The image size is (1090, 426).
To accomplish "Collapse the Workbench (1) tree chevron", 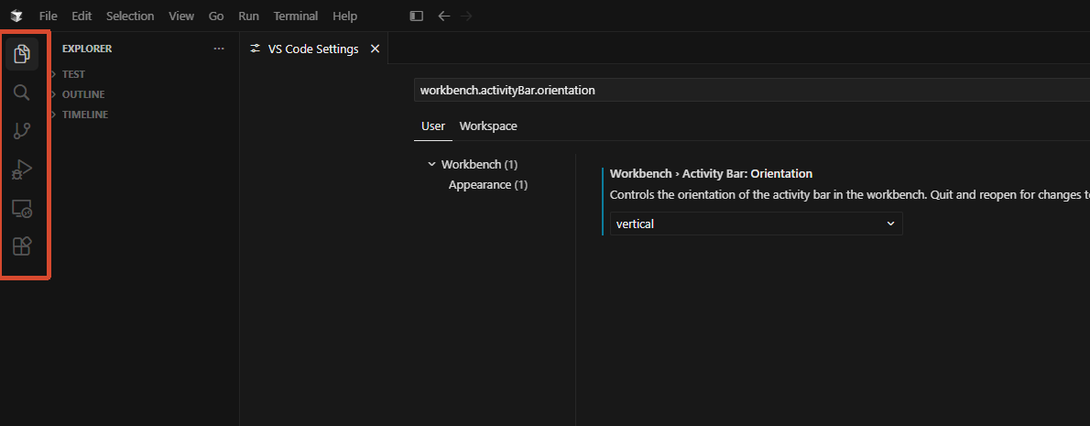I will [431, 165].
